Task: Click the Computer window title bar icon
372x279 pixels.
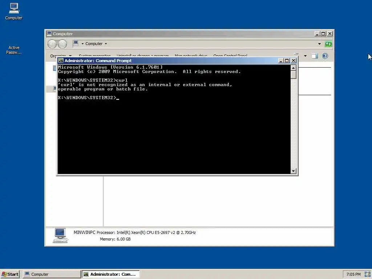Action: 49,33
